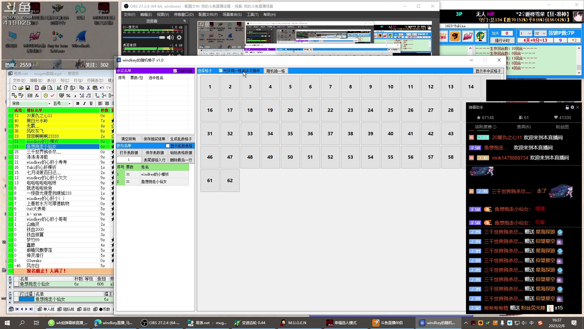The height and width of the screenshot is (329, 584).
Task: Click the green lightning pillar icon button
Action: pos(481,36)
